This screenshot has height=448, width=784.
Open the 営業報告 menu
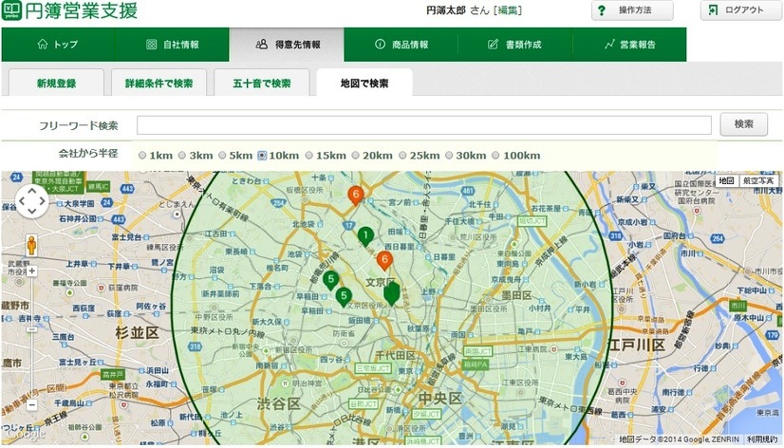tap(629, 45)
